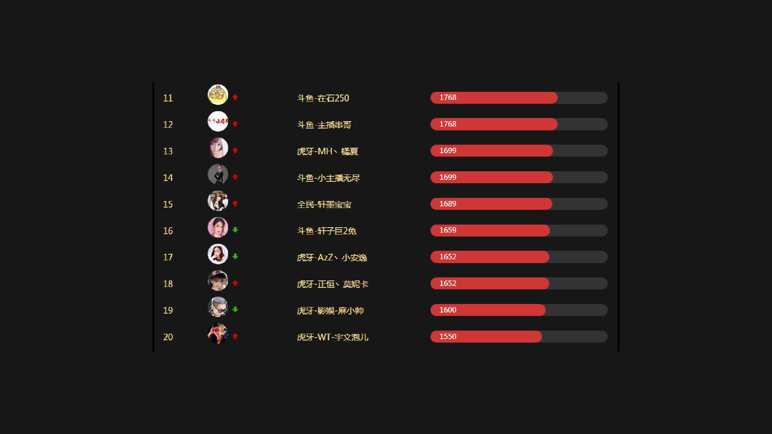
Task: Click the rank 12 white avatar with red text
Action: click(x=218, y=122)
